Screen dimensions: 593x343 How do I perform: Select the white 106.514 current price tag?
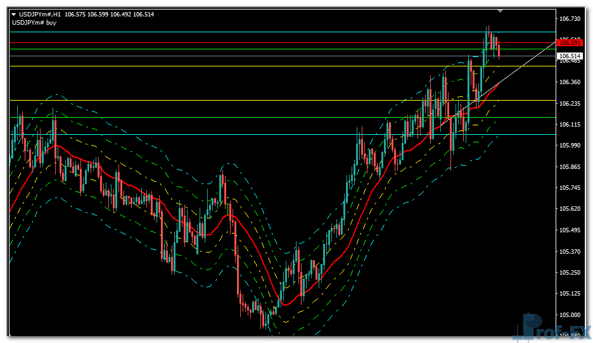coord(569,56)
